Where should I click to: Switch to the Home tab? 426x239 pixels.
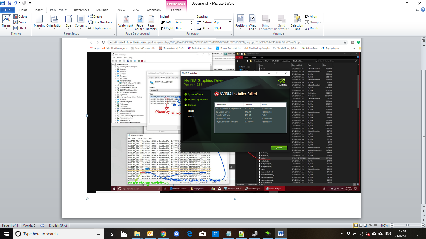23,10
